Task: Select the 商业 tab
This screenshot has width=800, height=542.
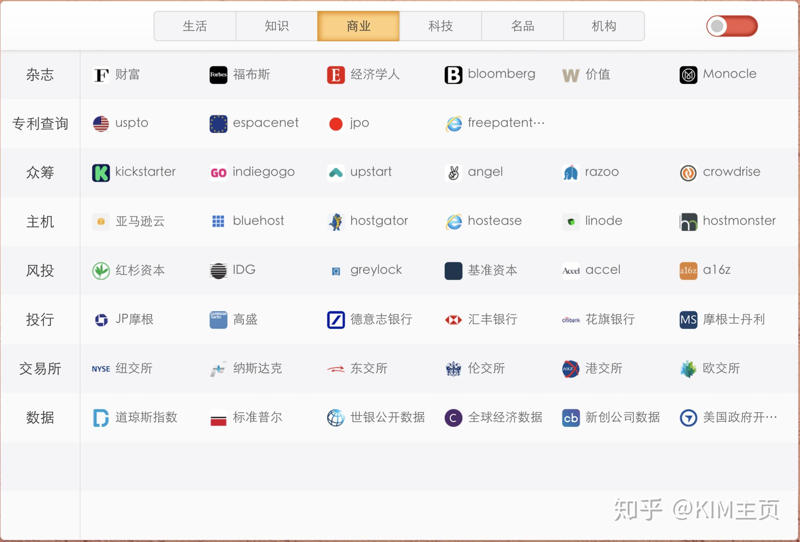Action: click(x=358, y=26)
